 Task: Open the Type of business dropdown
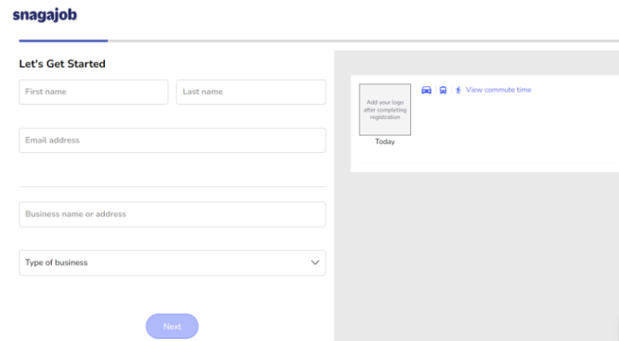161,263
